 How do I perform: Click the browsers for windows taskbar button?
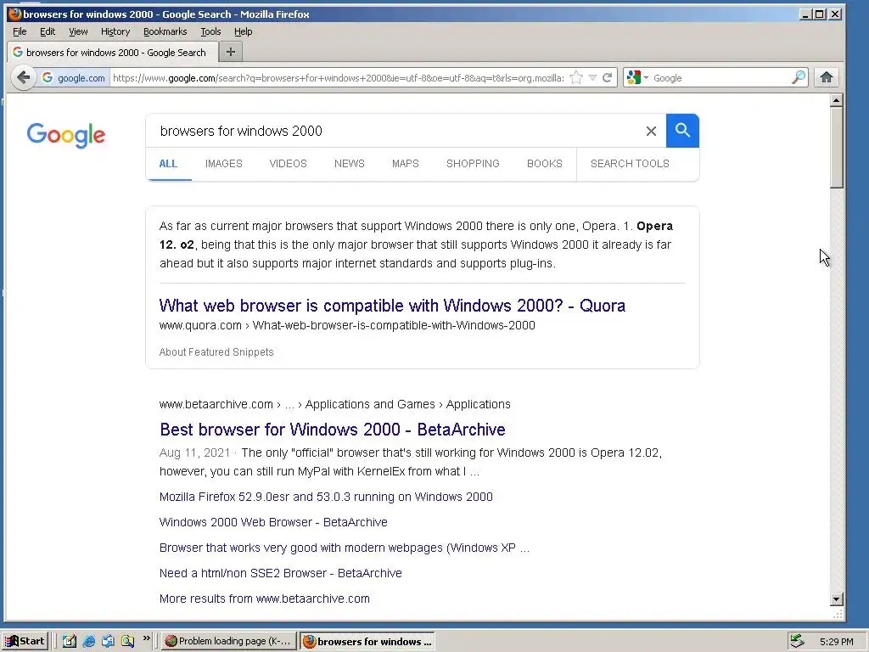click(x=367, y=641)
